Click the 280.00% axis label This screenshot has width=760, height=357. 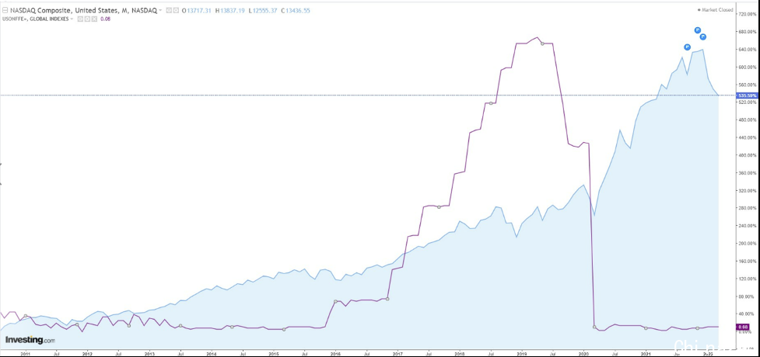coord(748,209)
